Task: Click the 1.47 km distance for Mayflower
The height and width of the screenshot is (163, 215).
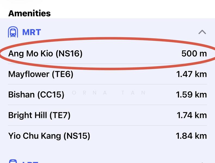Action: (x=191, y=74)
